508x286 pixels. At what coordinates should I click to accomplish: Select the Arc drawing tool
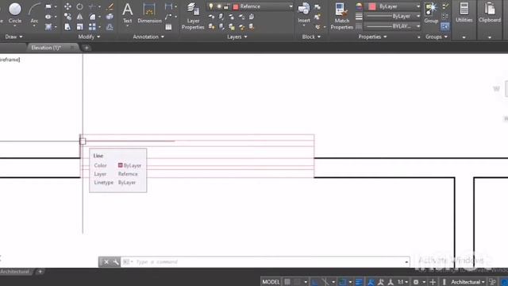[x=34, y=13]
